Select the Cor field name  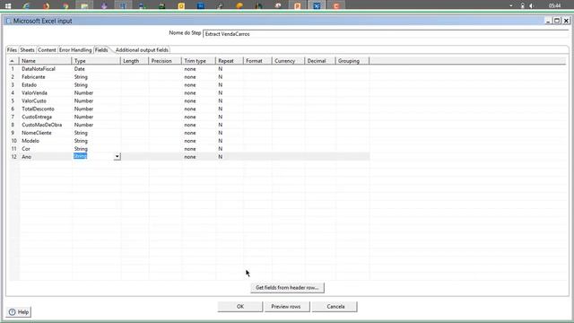[x=26, y=149]
